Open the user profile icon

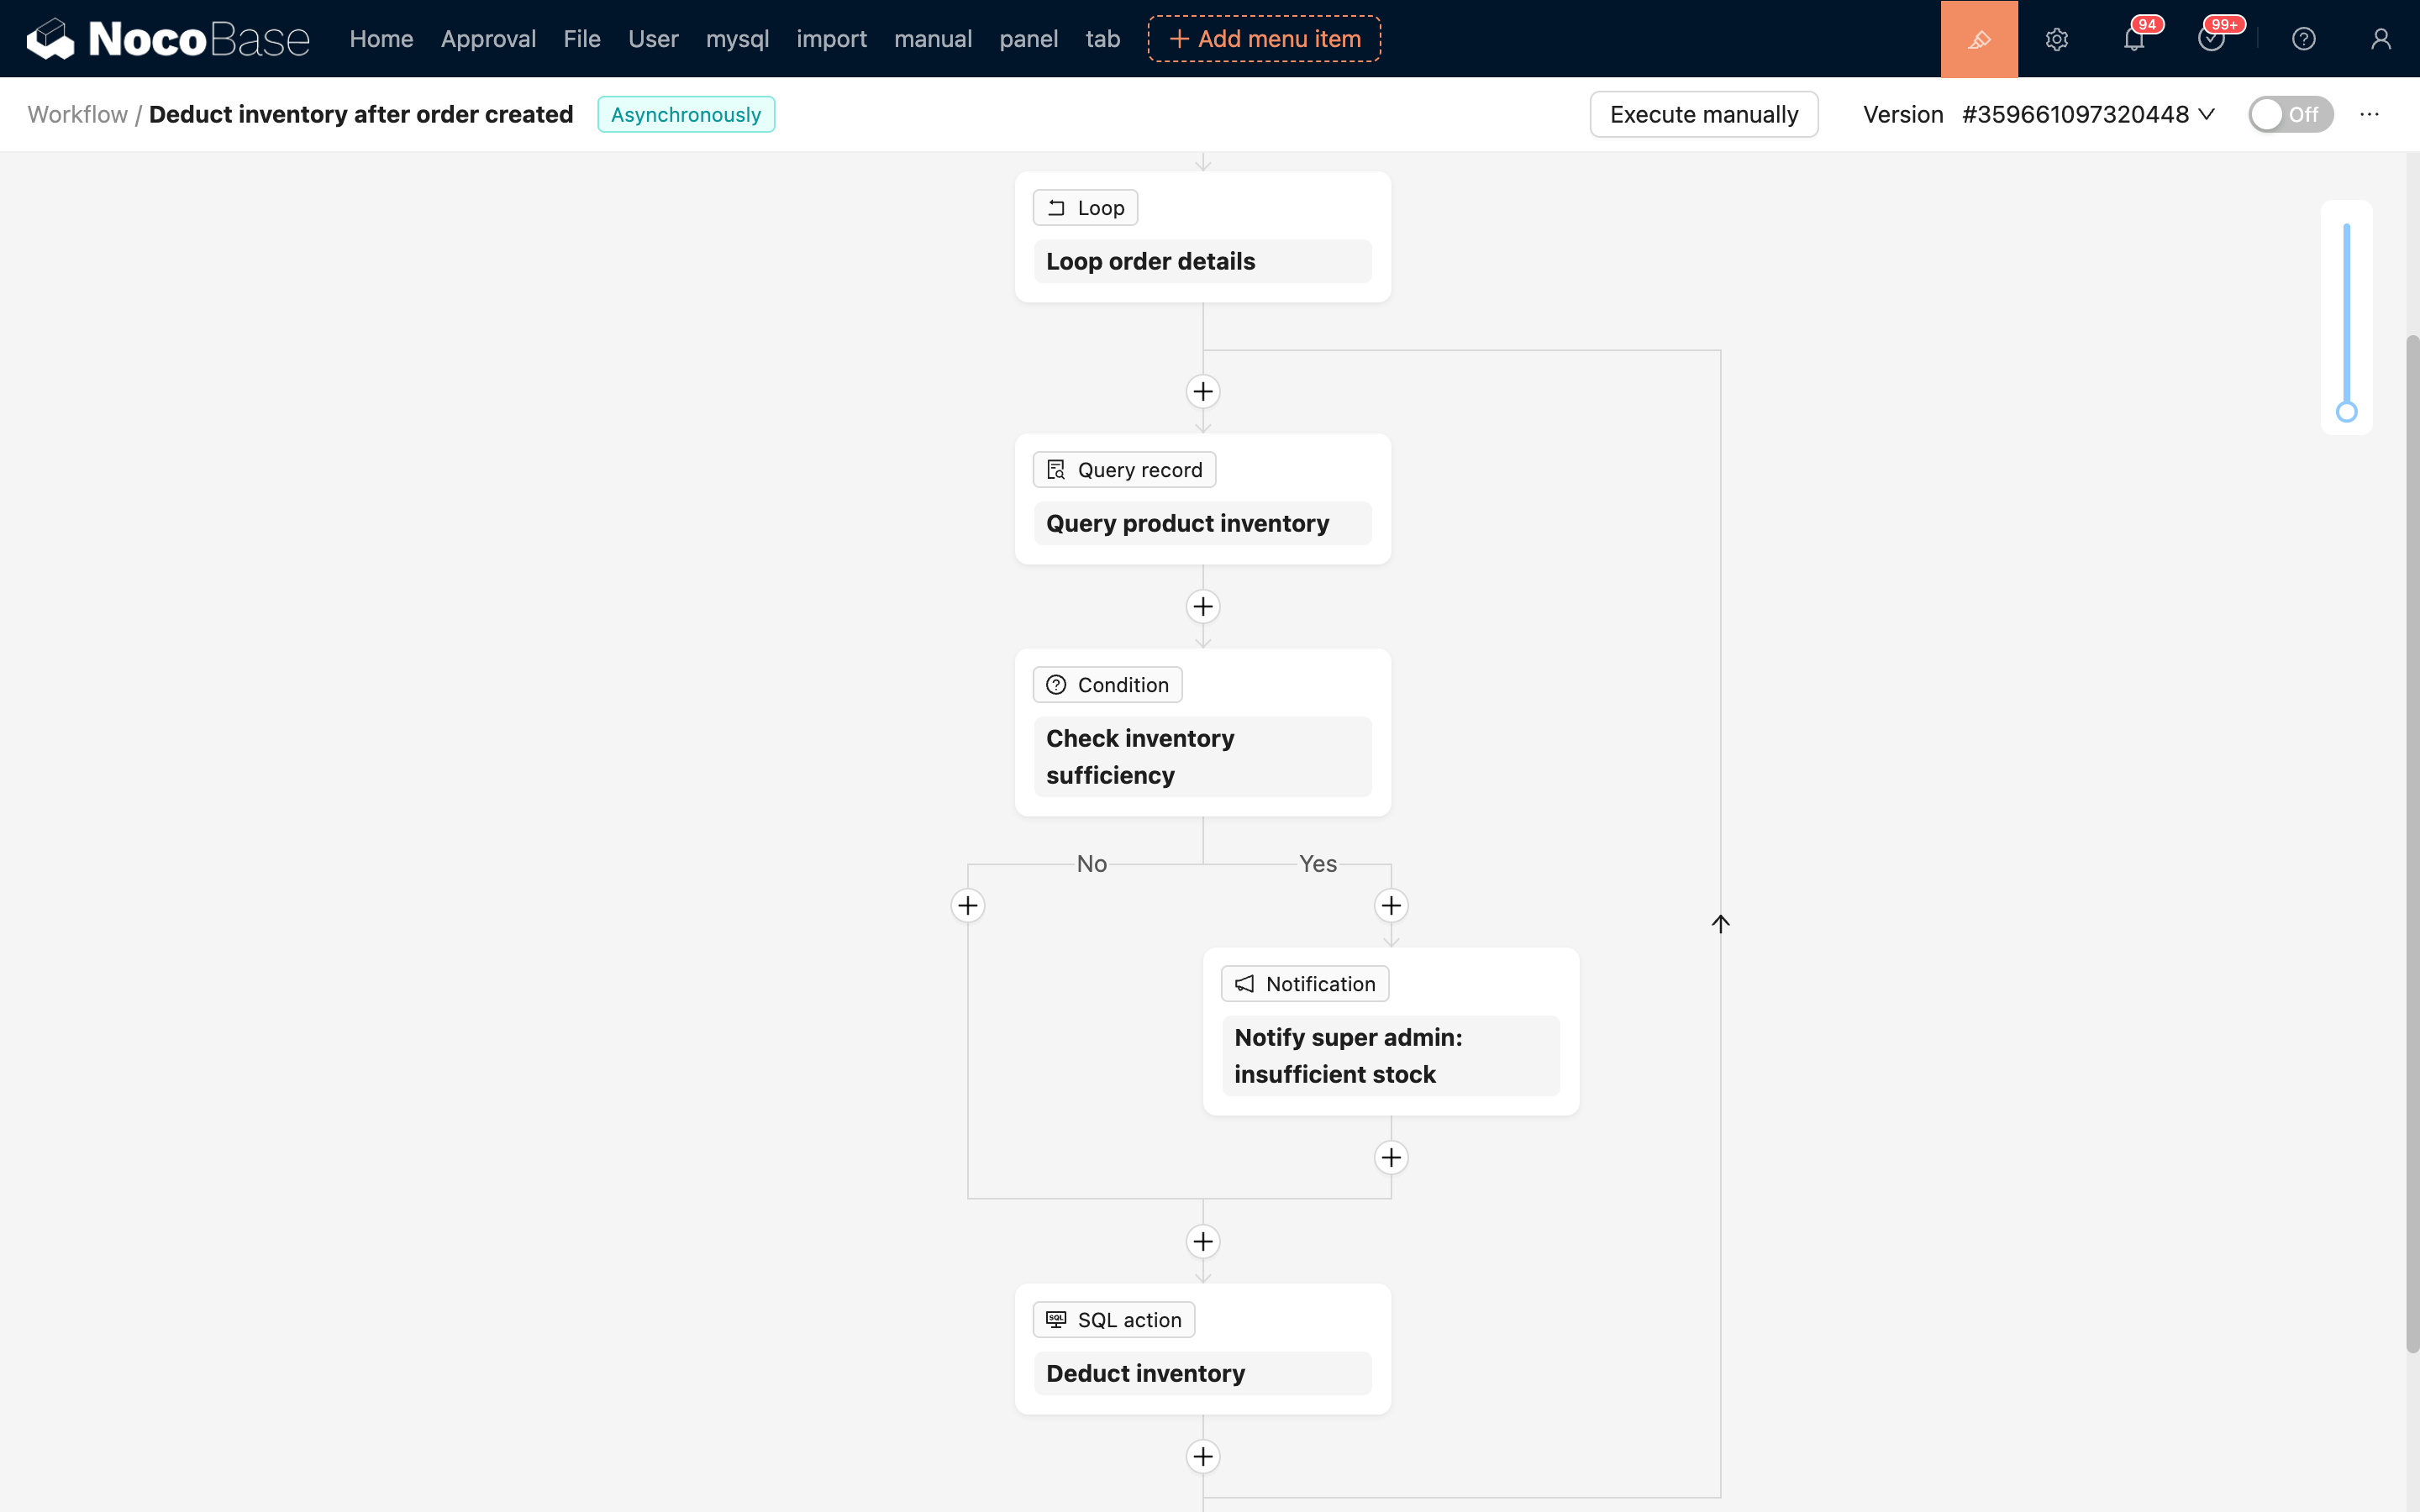pyautogui.click(x=2380, y=39)
